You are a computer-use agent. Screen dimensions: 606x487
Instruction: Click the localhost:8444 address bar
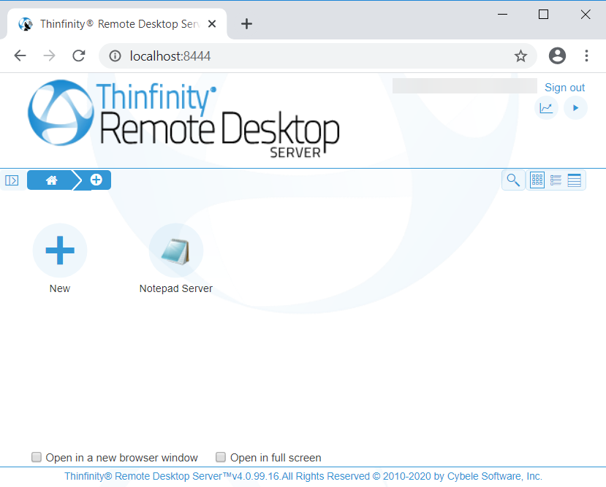[x=317, y=56]
